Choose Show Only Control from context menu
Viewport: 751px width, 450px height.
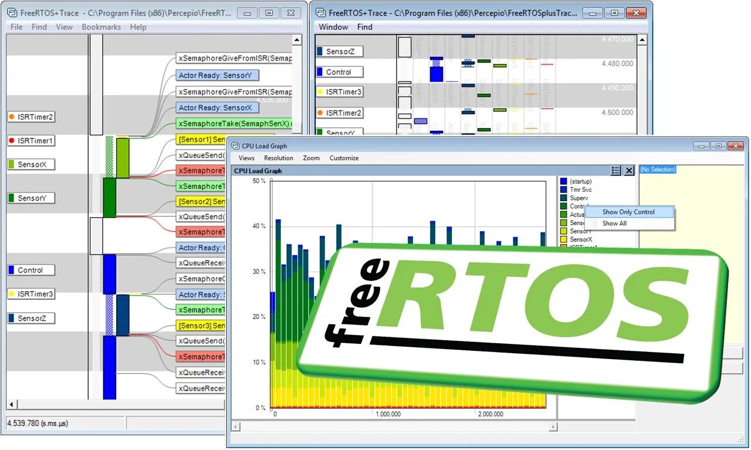pyautogui.click(x=628, y=212)
